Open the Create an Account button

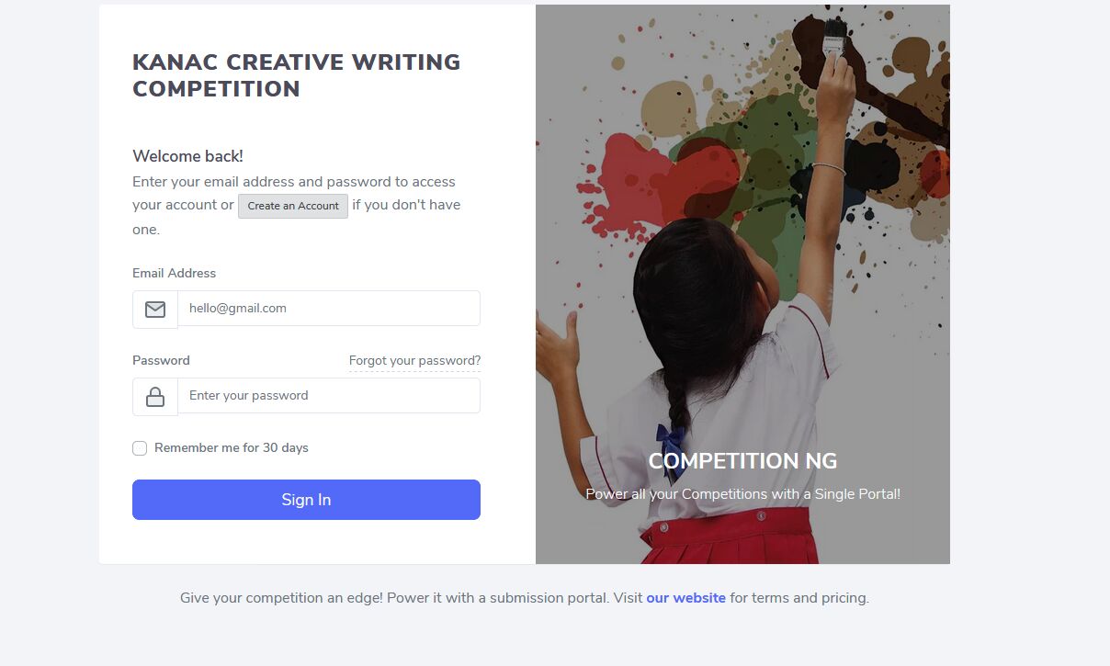pos(293,206)
